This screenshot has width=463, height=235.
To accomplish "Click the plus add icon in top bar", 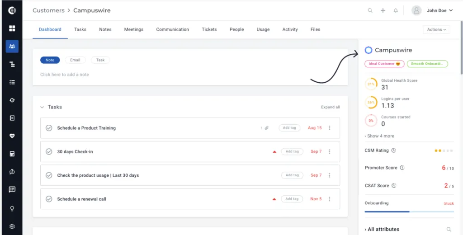I will click(383, 10).
